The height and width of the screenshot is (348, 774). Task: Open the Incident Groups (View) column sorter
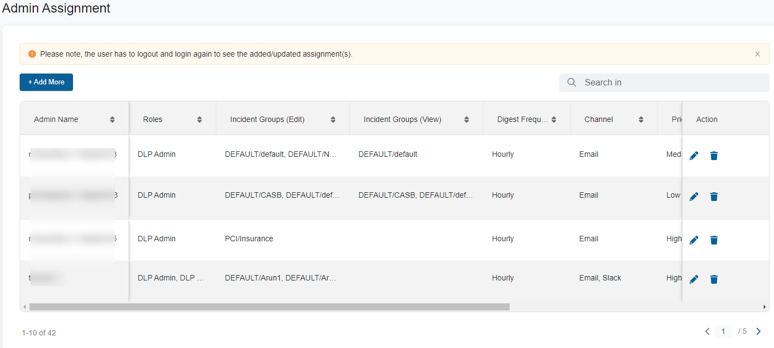(466, 119)
